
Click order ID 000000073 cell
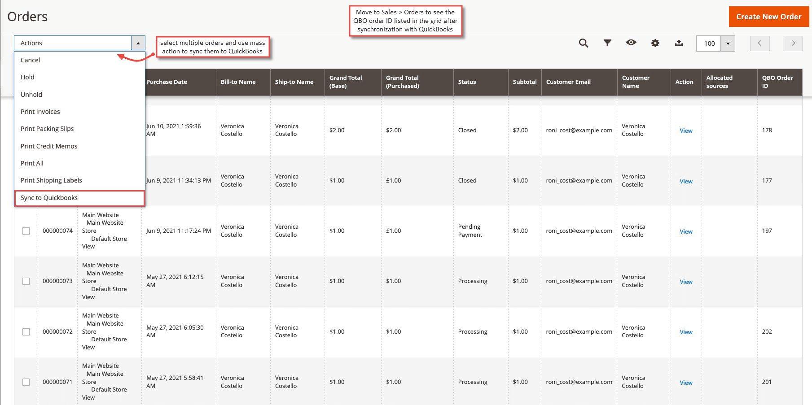tap(57, 281)
